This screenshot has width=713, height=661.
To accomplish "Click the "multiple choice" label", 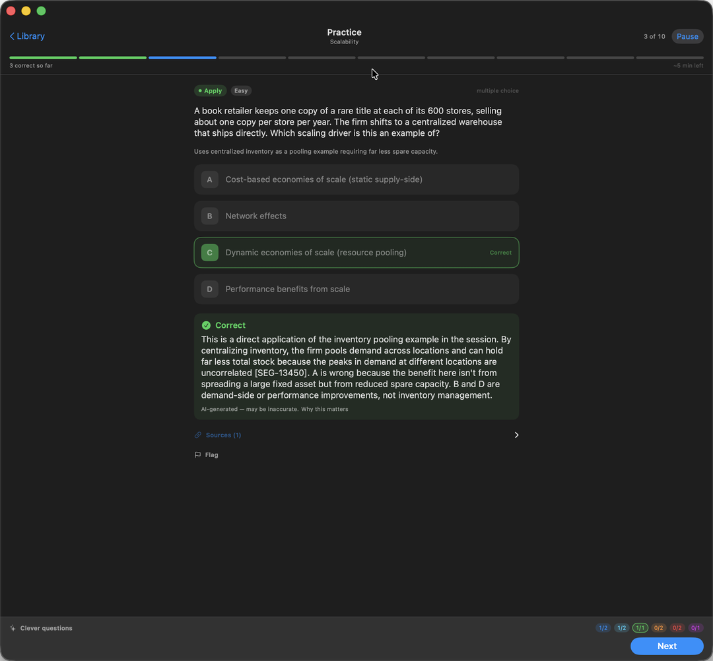I will (x=498, y=91).
